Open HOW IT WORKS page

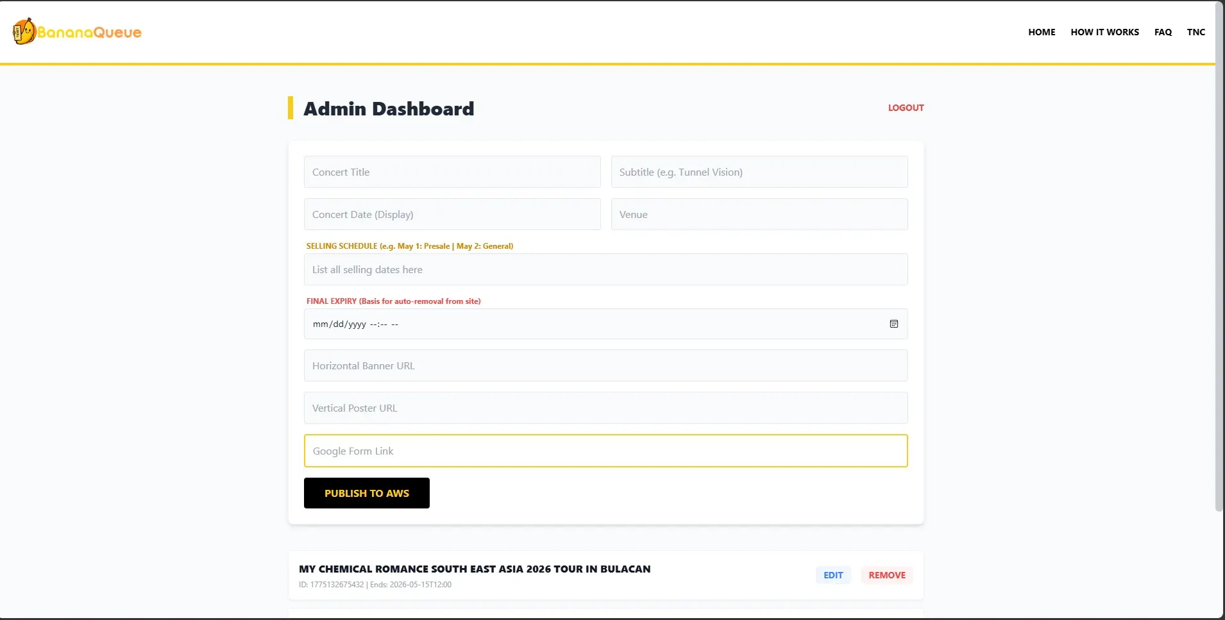(x=1104, y=32)
